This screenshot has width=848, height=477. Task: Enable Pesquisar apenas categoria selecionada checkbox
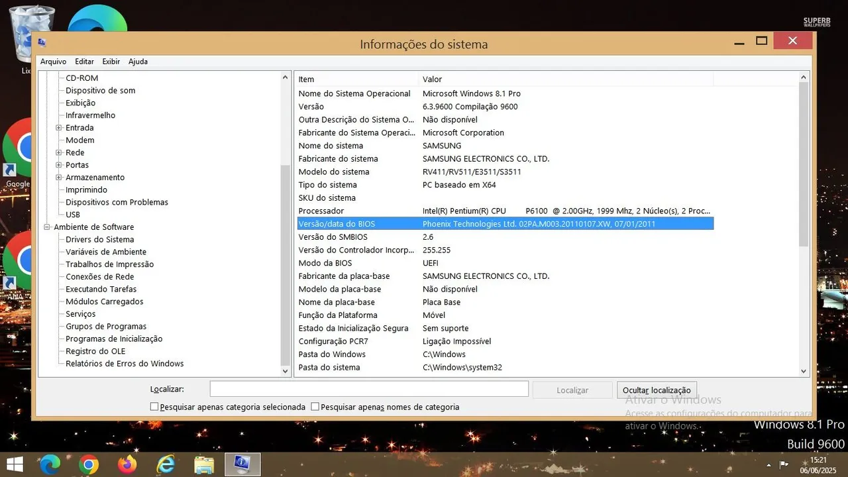point(154,407)
